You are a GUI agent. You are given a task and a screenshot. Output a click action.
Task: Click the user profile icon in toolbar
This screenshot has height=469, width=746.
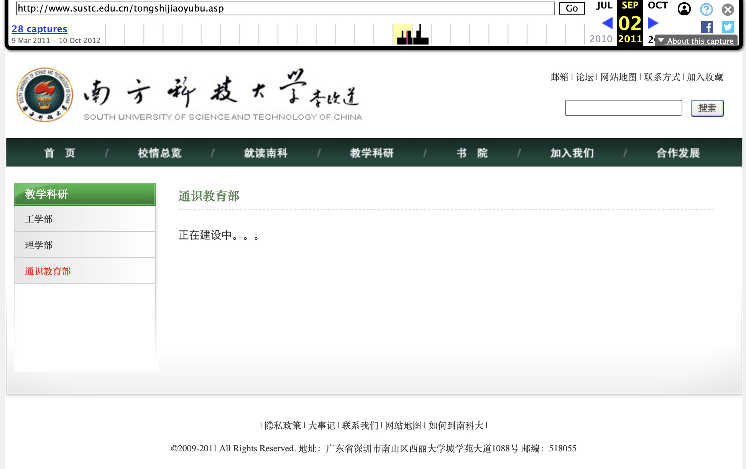[x=684, y=10]
